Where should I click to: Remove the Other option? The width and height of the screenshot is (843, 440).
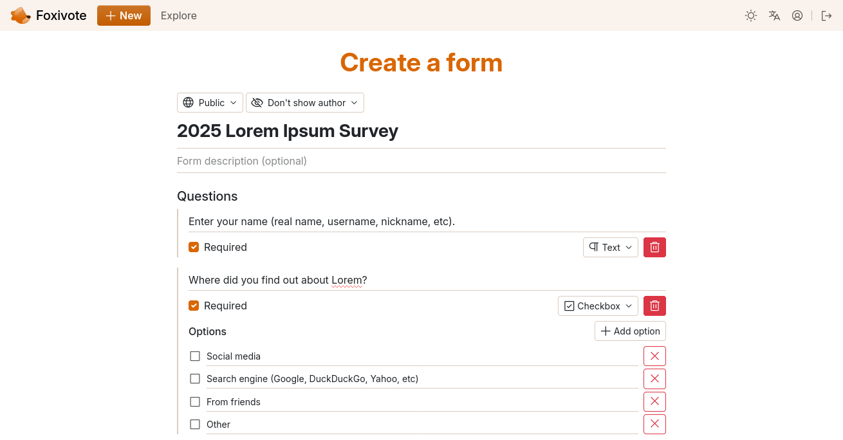click(x=654, y=424)
